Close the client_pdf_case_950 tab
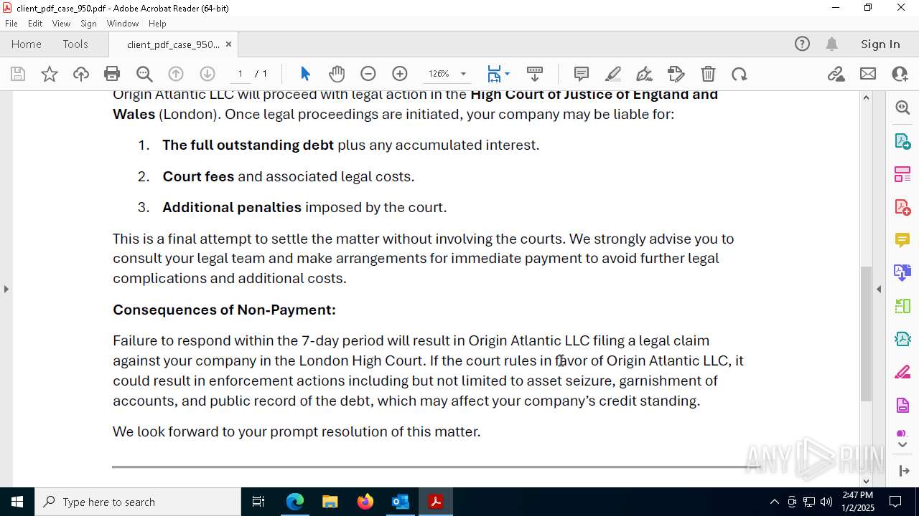Screen dimensions: 919x516 228,44
